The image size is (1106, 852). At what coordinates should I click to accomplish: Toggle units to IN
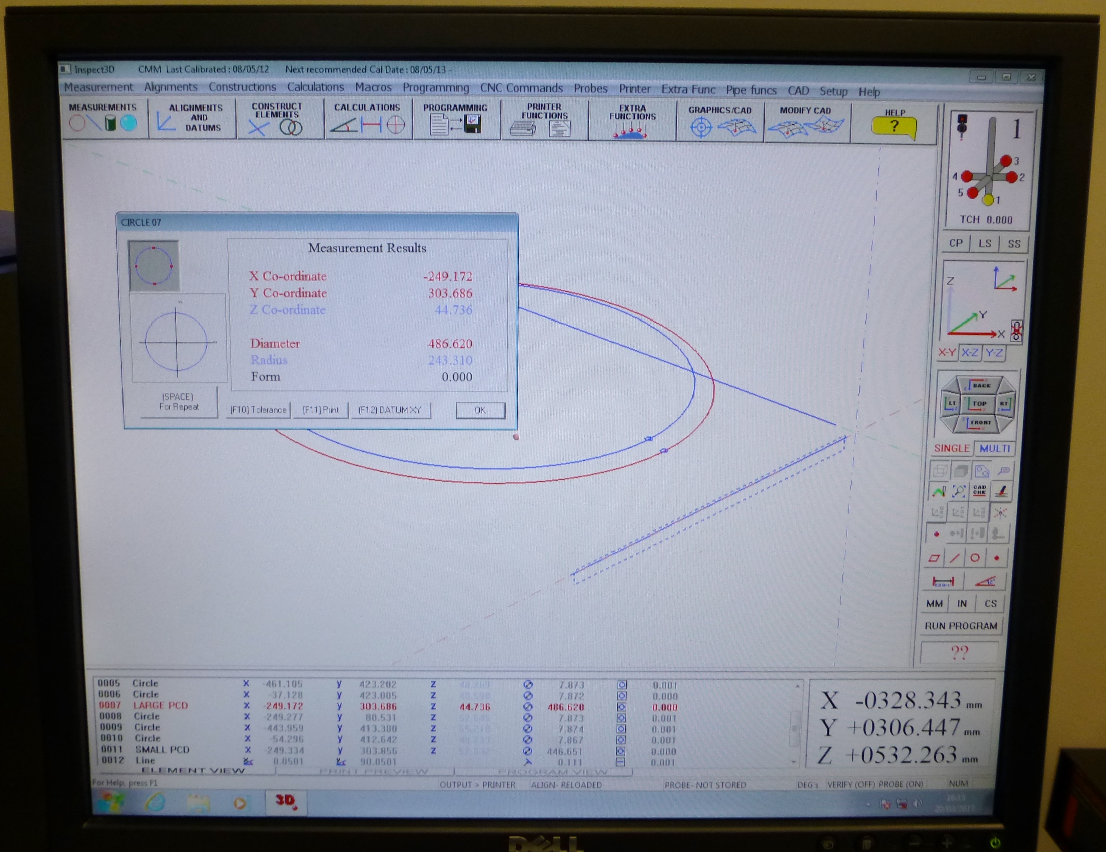coord(962,604)
